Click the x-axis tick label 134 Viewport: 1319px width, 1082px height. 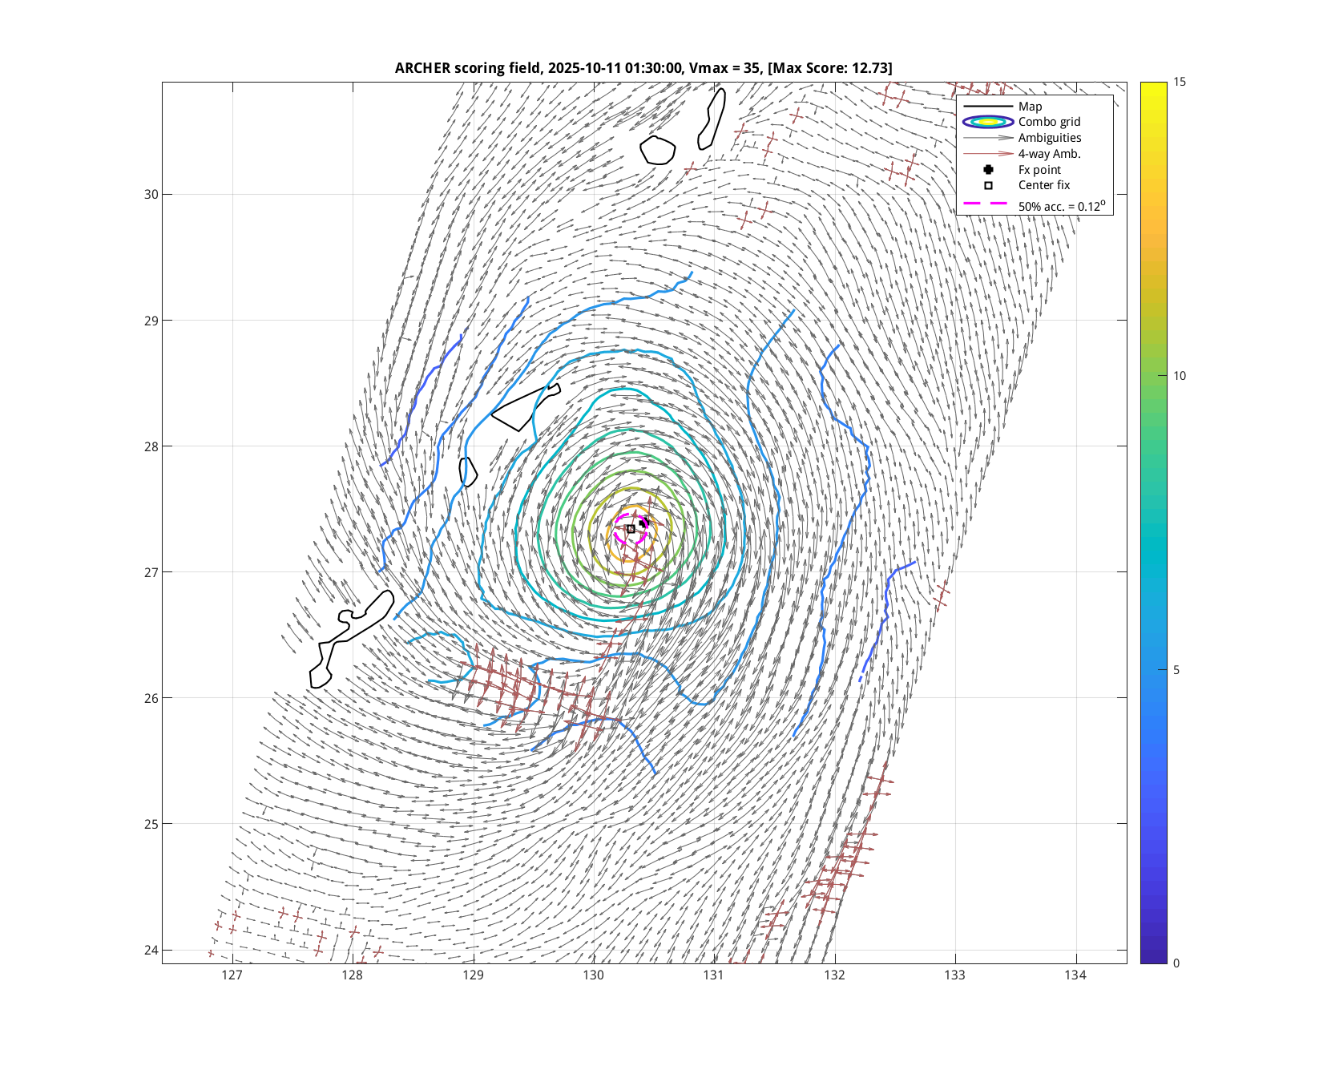pos(1075,975)
